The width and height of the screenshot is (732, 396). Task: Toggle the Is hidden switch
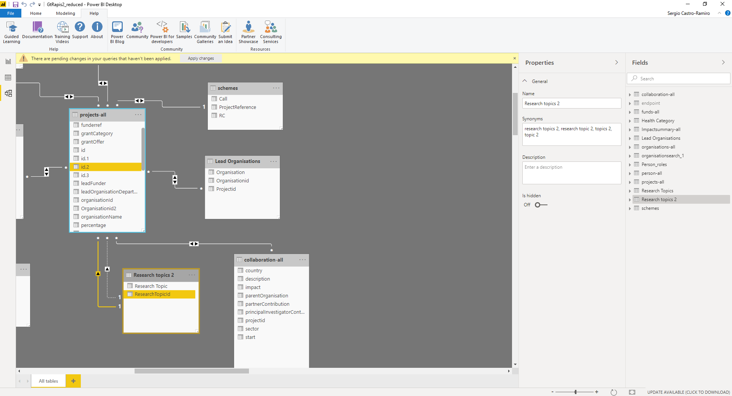[541, 205]
